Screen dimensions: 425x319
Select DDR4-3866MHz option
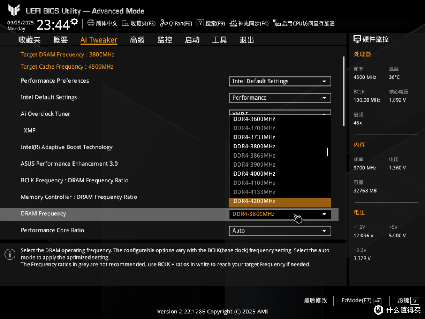pos(280,156)
